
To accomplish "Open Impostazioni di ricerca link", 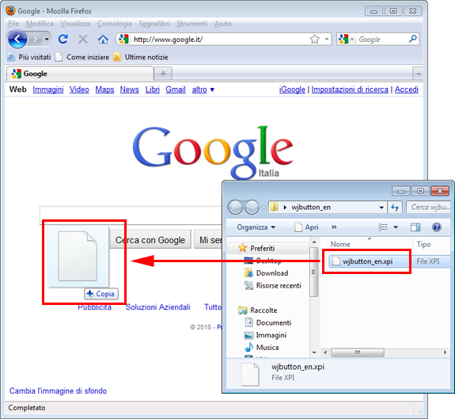I will [350, 90].
